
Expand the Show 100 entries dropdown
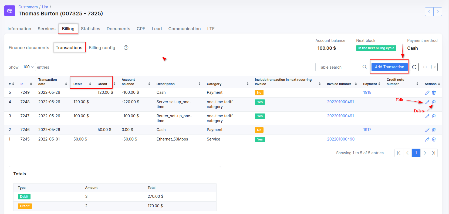click(28, 67)
